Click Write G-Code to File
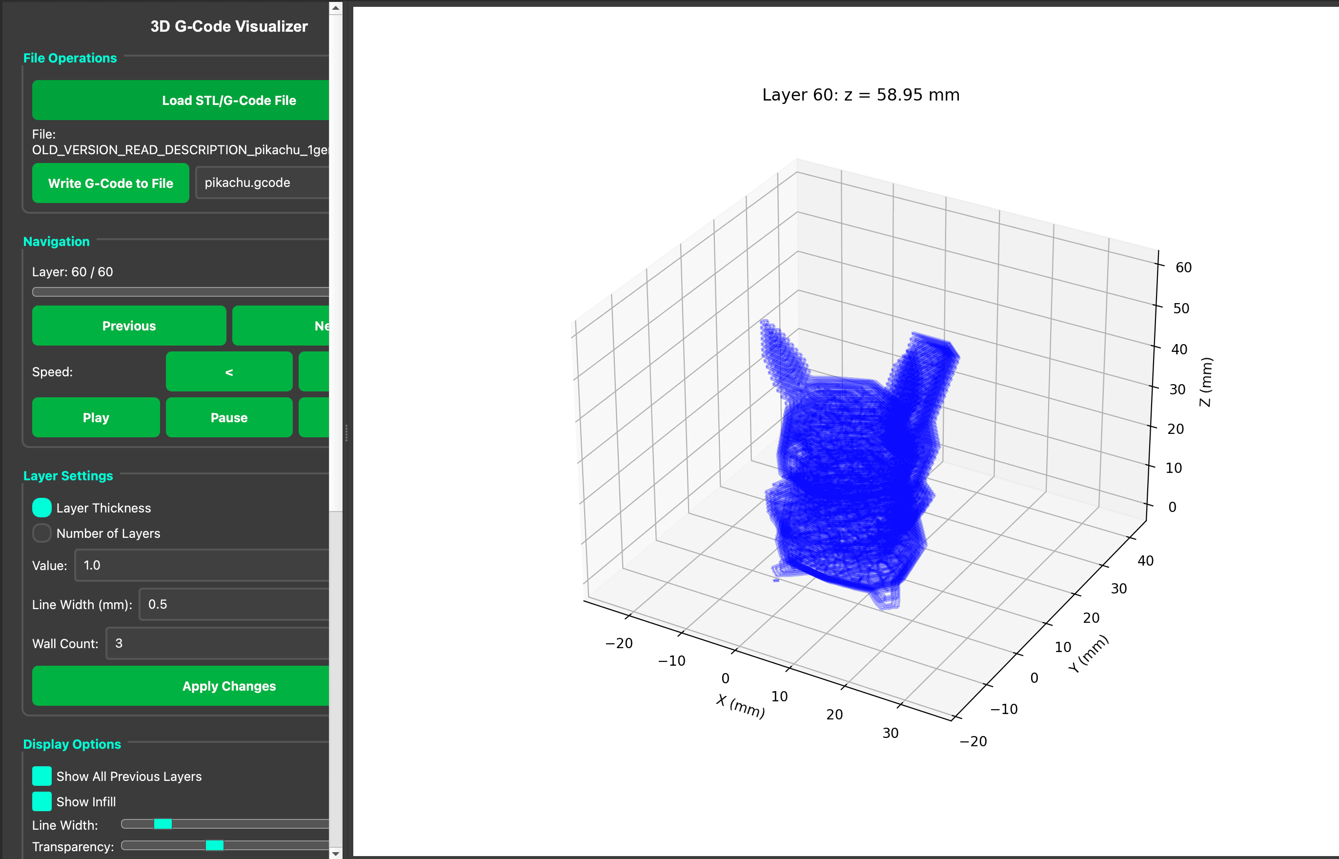 pos(110,183)
